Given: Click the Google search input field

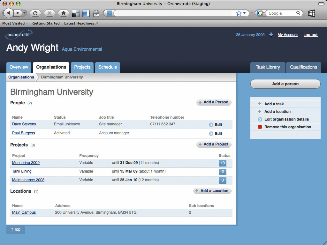Looking at the screenshot, I should [281, 13].
